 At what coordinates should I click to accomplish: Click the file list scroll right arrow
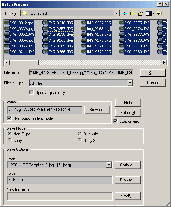pos(164,62)
